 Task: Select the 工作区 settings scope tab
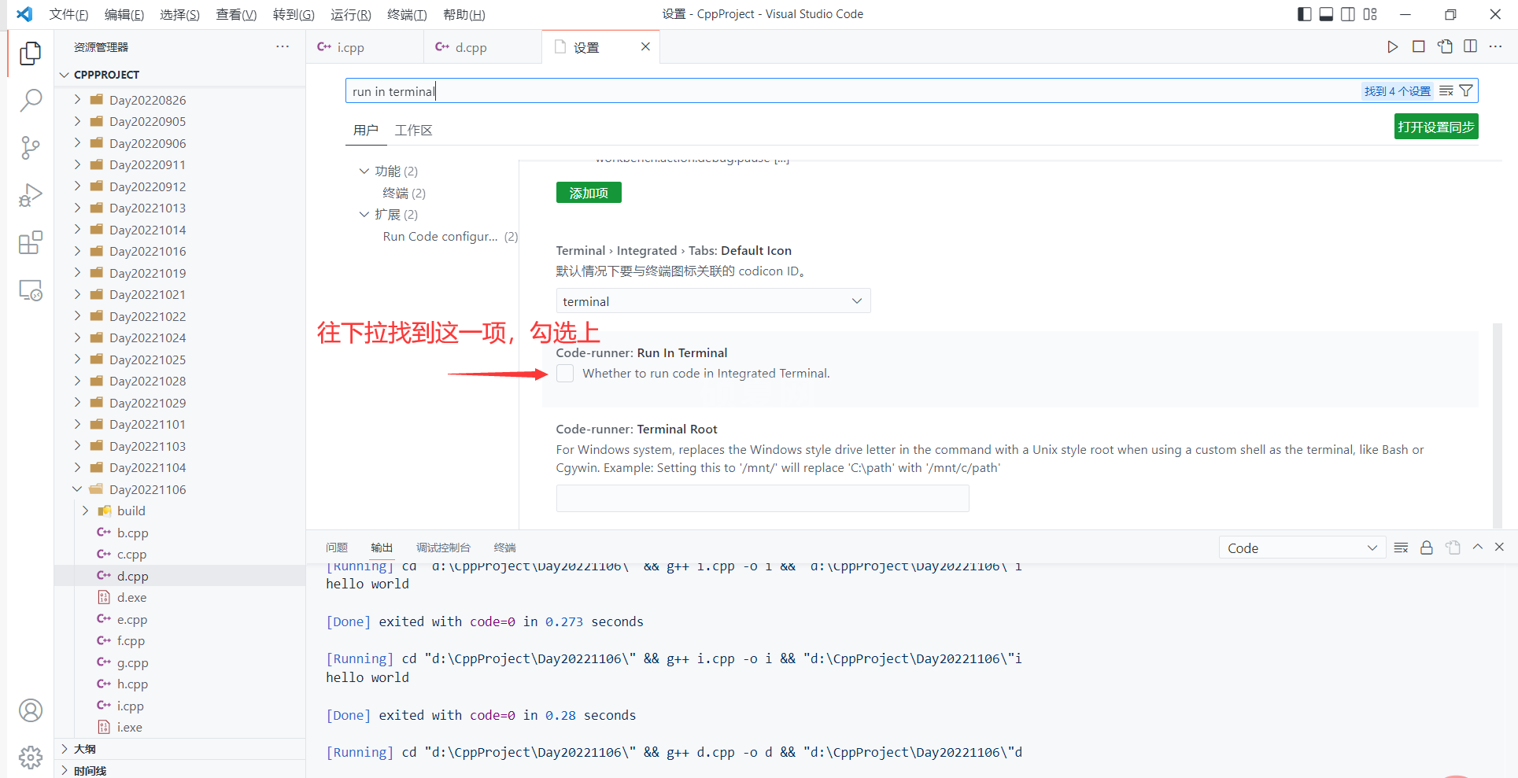tap(413, 130)
